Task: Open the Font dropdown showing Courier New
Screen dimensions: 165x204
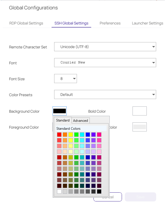Action: (x=105, y=63)
